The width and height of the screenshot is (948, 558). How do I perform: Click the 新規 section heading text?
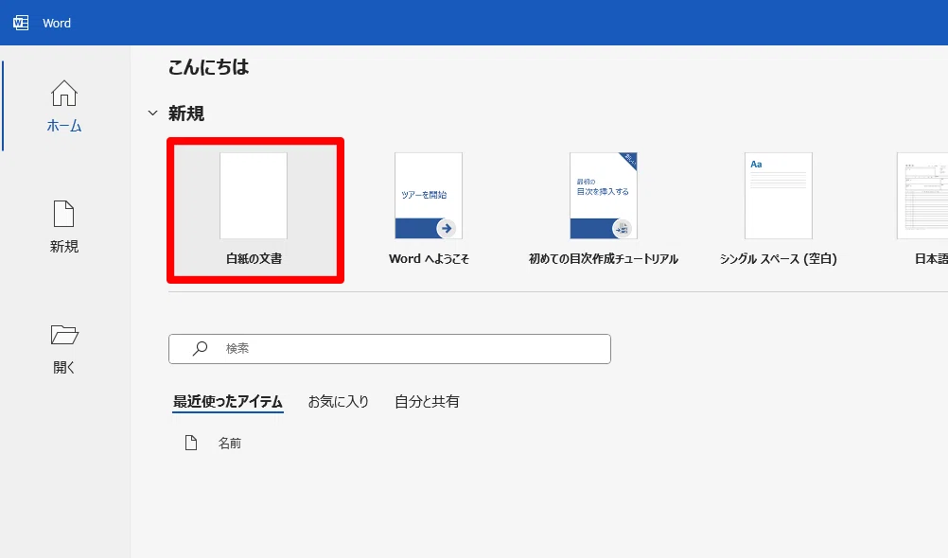pos(186,113)
